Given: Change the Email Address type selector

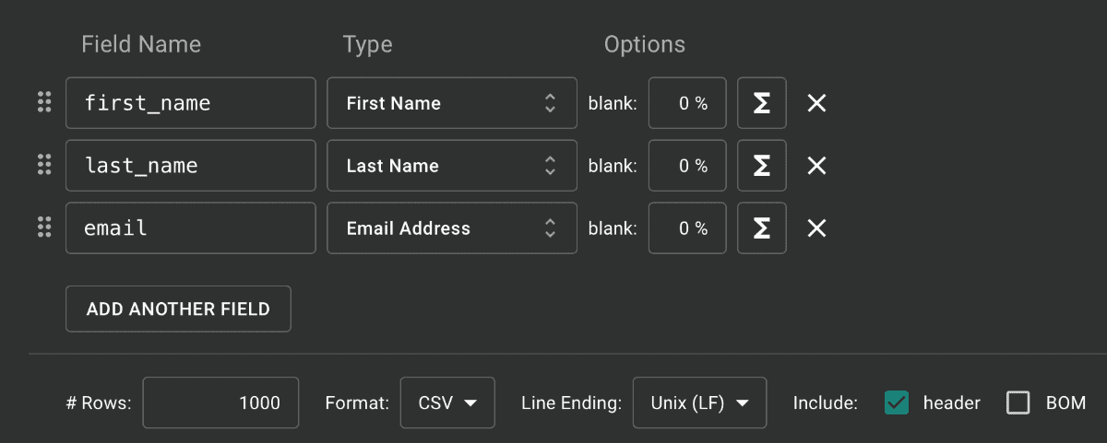Looking at the screenshot, I should [x=452, y=228].
